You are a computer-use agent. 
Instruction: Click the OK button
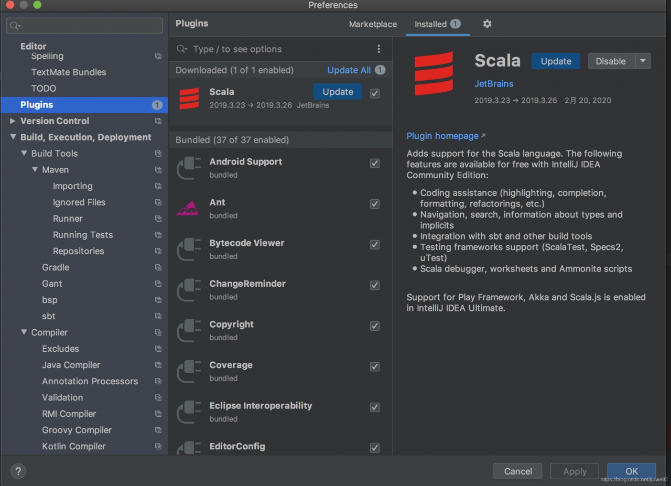pyautogui.click(x=632, y=471)
